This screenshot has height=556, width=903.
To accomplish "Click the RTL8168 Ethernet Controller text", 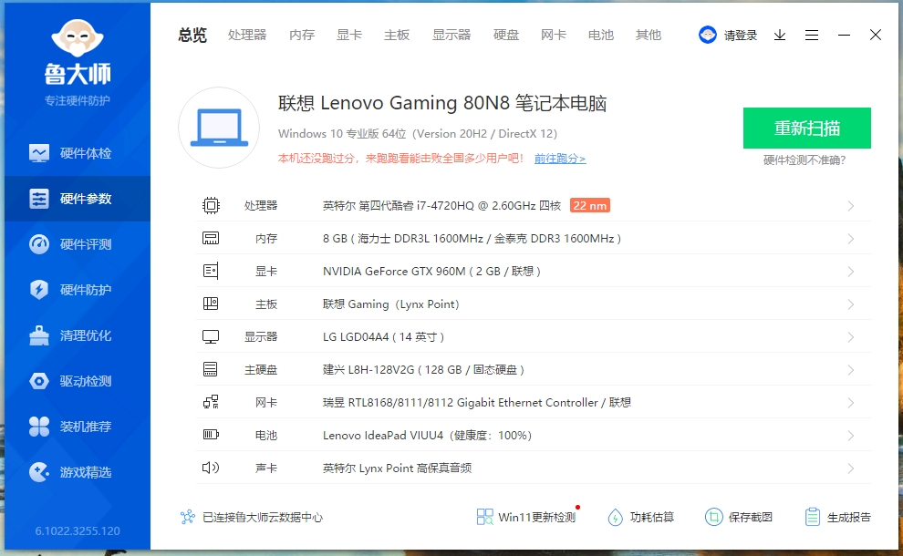I will pyautogui.click(x=477, y=402).
